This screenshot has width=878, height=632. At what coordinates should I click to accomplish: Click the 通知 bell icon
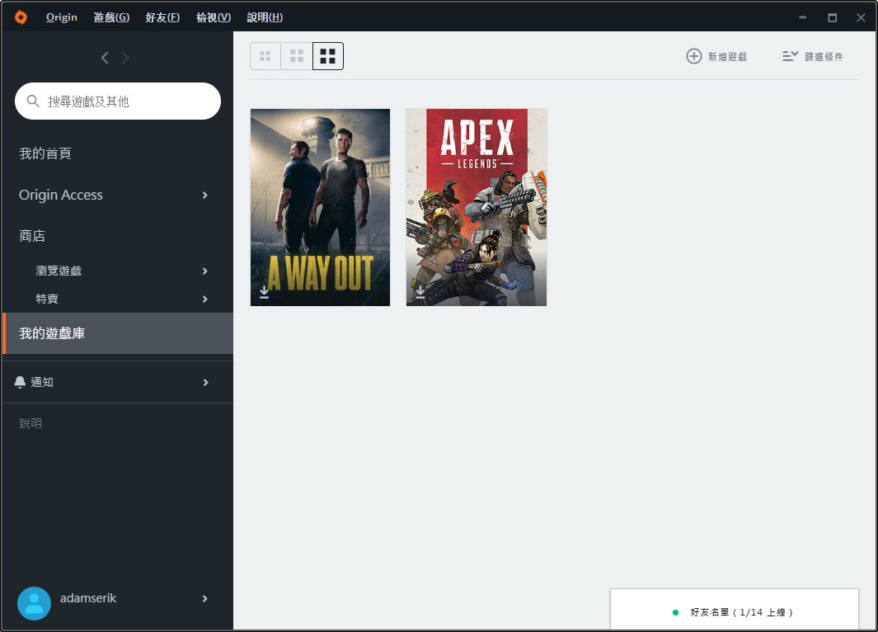click(x=20, y=382)
